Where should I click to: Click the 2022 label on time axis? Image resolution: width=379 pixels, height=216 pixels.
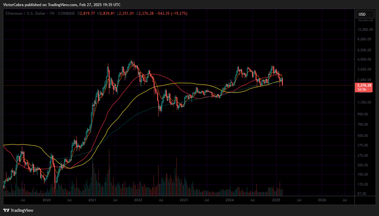tap(138, 200)
